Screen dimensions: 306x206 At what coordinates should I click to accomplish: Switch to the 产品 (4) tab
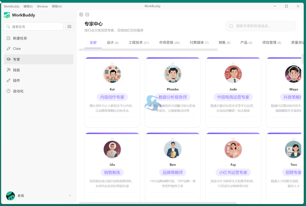point(246,42)
